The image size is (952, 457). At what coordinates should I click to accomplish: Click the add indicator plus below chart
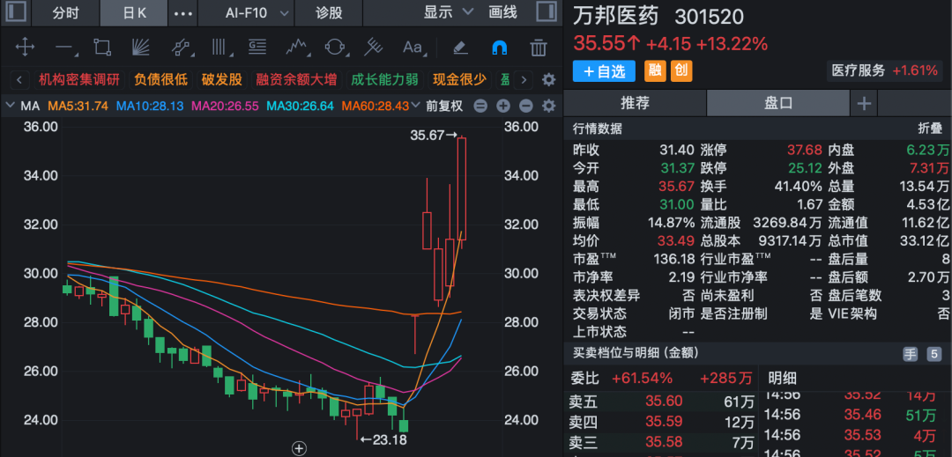pyautogui.click(x=298, y=448)
